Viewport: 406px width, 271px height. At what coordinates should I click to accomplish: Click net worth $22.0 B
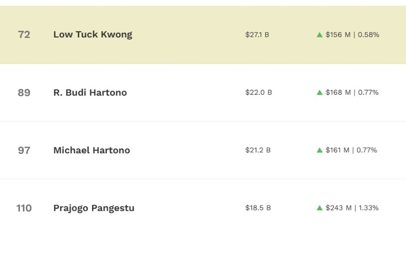point(259,93)
